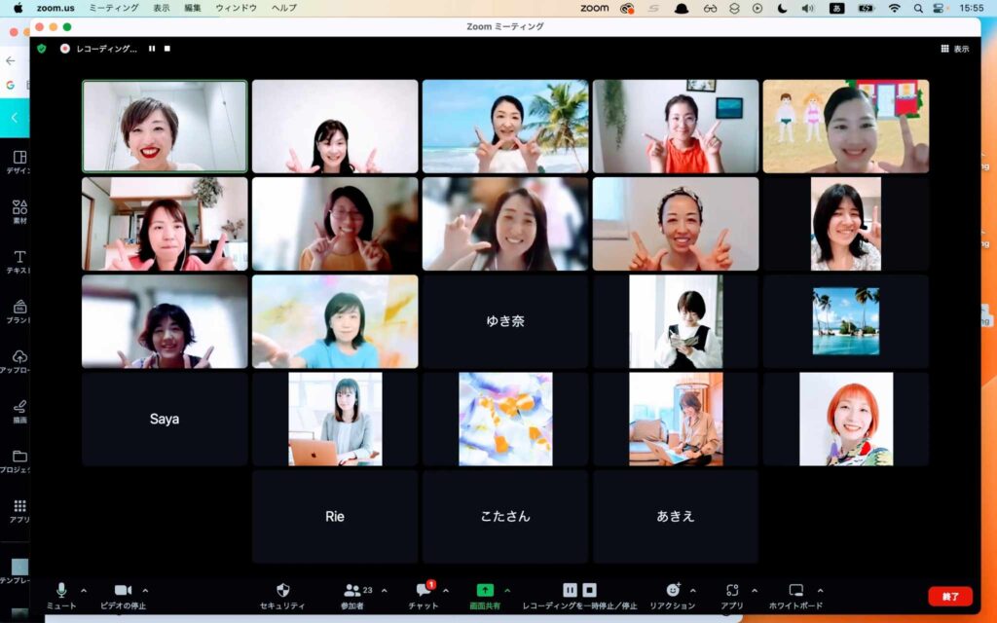Open the chat panel (チャット)
This screenshot has width=997, height=623.
click(424, 590)
